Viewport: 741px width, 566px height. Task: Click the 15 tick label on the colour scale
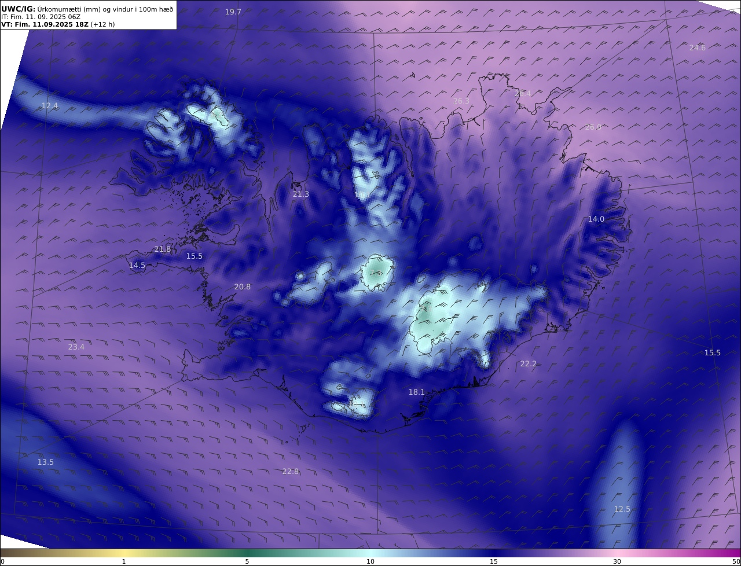[494, 561]
